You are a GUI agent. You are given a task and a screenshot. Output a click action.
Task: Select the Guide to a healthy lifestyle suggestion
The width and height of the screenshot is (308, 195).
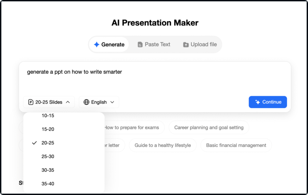pos(162,145)
